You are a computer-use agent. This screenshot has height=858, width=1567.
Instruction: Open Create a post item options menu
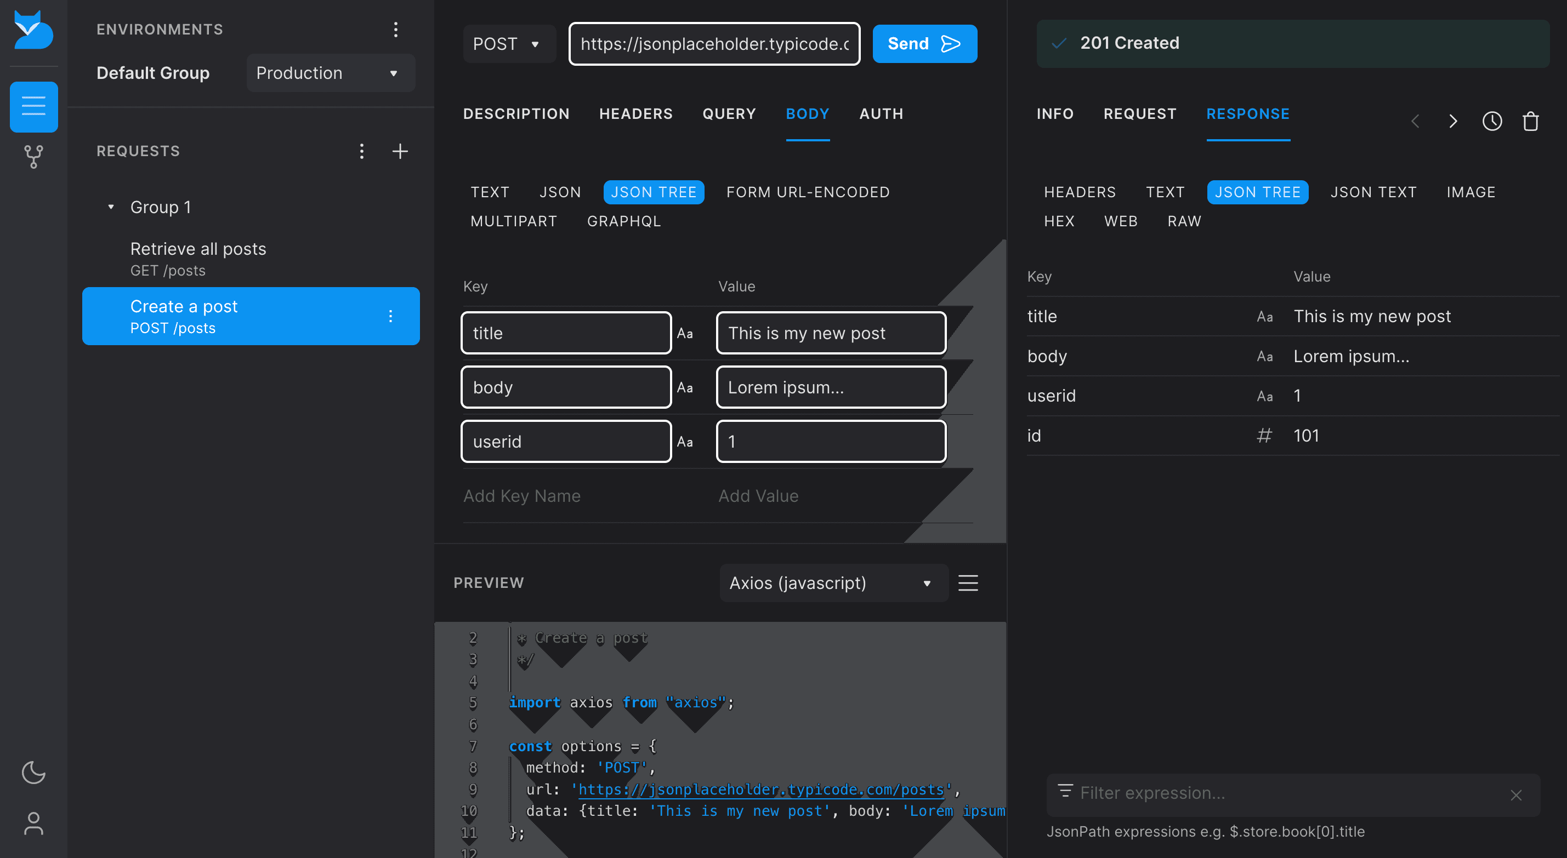390,316
